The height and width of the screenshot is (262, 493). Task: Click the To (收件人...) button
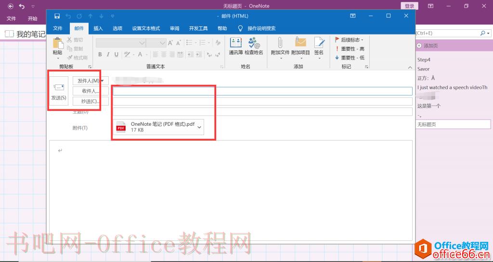click(x=91, y=91)
